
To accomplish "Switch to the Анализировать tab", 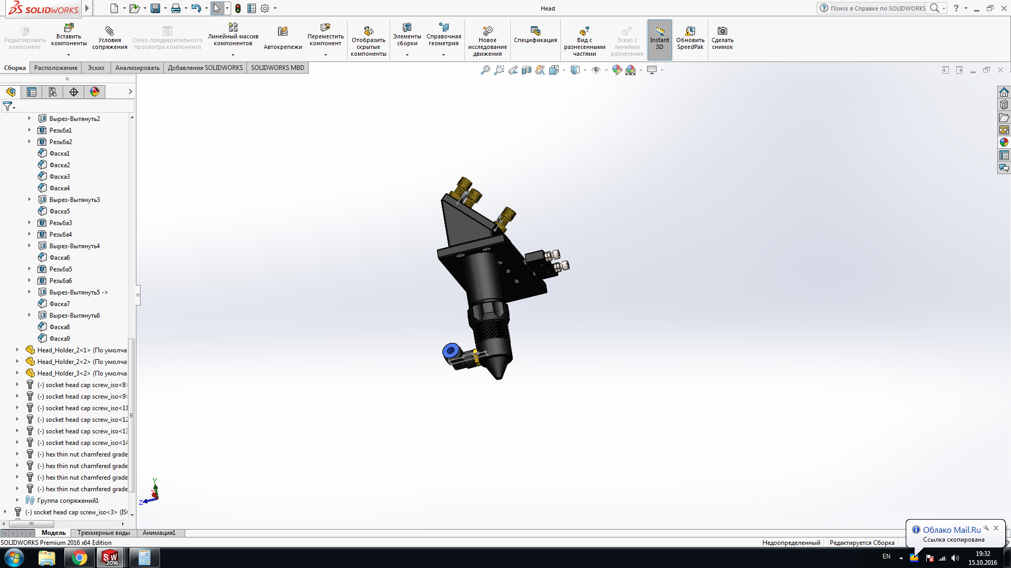I will click(137, 68).
